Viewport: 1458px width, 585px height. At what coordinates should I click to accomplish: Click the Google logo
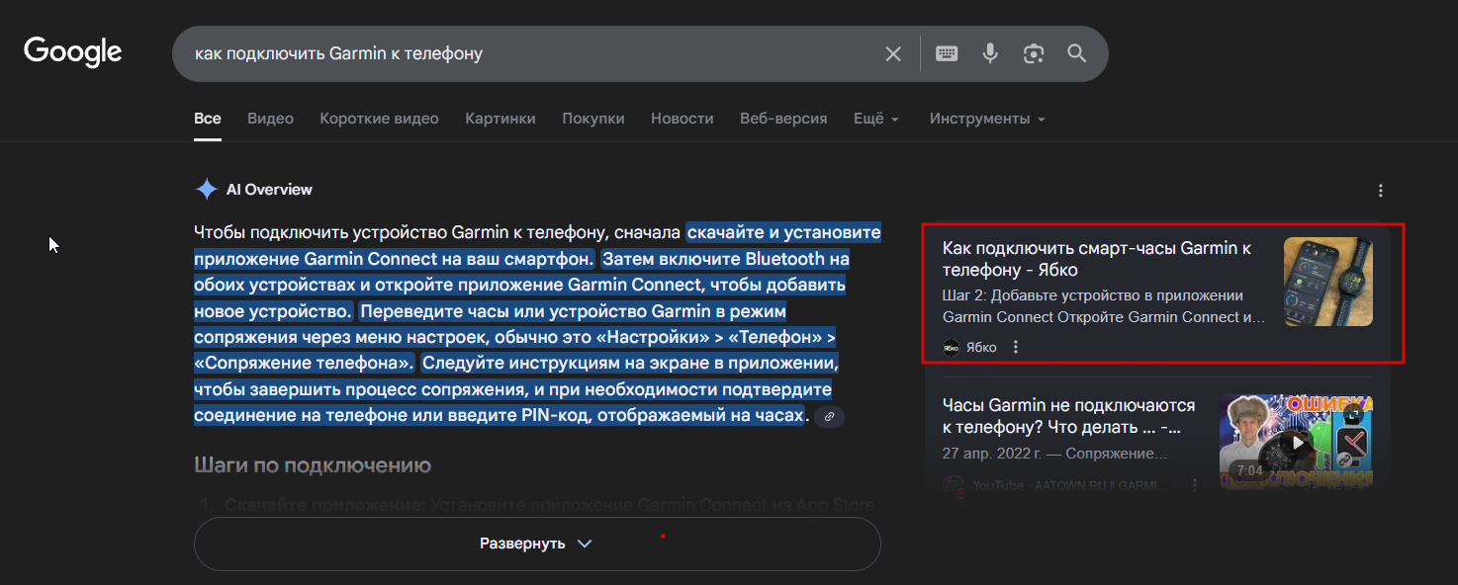pos(73,52)
